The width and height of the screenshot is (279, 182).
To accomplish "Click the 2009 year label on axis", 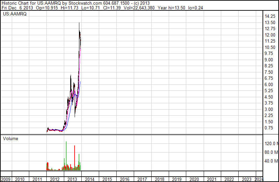I will pyautogui.click(x=6, y=179).
